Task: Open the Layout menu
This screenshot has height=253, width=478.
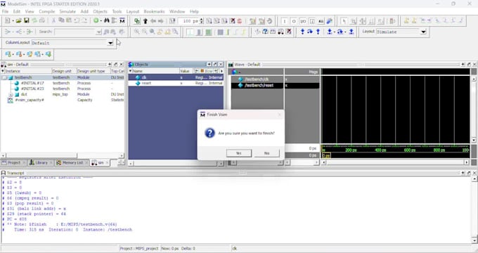Action: (133, 11)
